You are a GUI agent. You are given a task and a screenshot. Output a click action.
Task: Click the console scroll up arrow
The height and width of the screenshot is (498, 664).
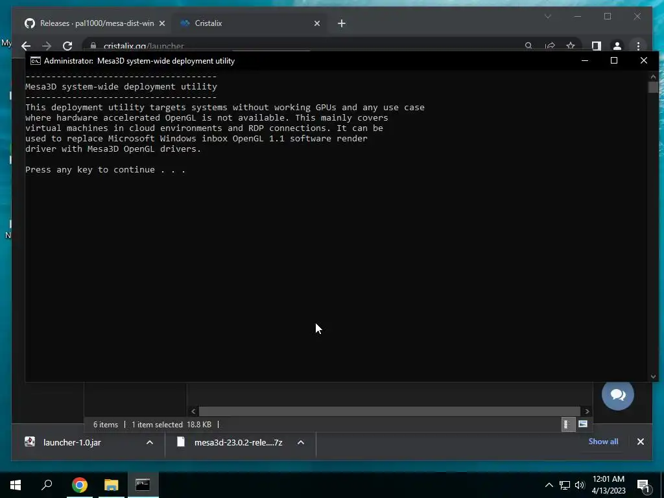[653, 77]
